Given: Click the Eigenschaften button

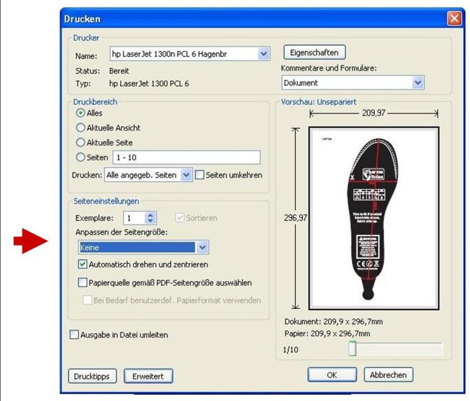Looking at the screenshot, I should 314,53.
